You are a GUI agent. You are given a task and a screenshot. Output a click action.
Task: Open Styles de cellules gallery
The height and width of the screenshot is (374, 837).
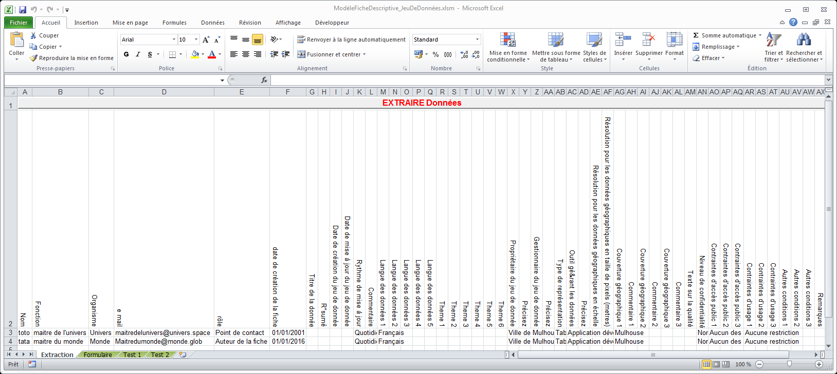click(x=594, y=47)
